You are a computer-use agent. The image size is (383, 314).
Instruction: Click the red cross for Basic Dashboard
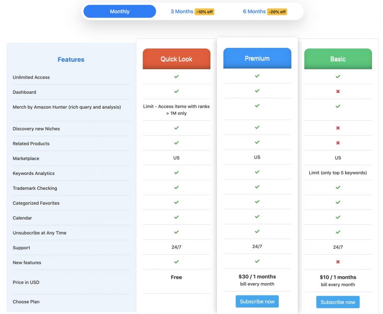click(x=338, y=91)
